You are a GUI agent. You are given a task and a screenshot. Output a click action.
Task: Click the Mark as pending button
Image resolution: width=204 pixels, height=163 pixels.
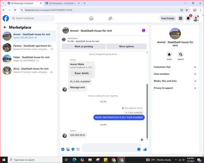point(84,46)
